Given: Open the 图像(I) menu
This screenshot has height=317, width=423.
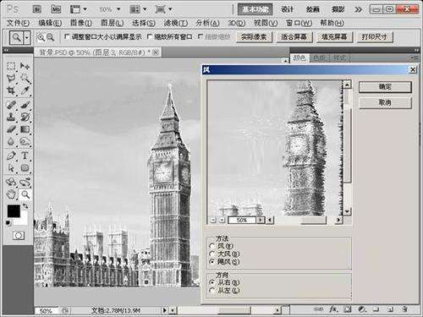Looking at the screenshot, I should [x=81, y=23].
